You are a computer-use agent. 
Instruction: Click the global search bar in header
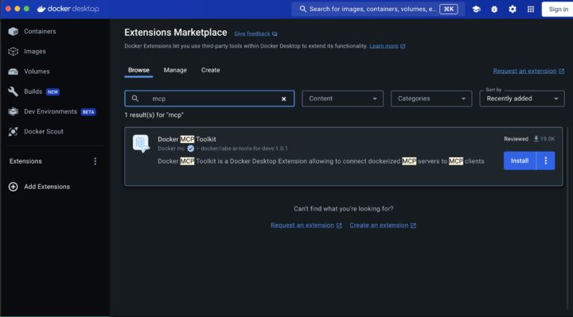tap(378, 9)
